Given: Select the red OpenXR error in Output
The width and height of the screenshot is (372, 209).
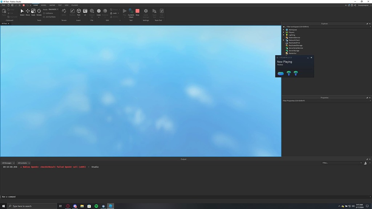Looking at the screenshot, I should (x=54, y=167).
